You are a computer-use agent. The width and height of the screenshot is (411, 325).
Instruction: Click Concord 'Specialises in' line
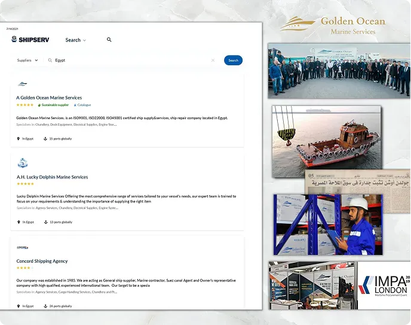66,292
